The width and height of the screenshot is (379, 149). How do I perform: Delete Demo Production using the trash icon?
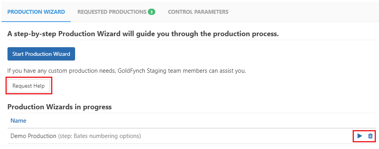click(x=370, y=136)
